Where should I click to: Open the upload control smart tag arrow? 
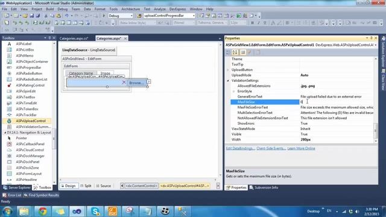pyautogui.click(x=149, y=81)
